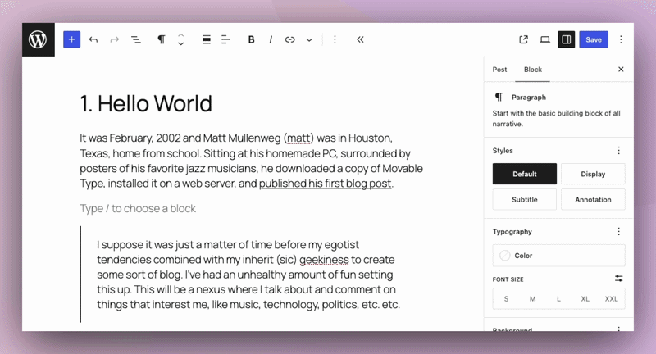Click the empty "Type / to choose a block" paragraph
Viewport: 656px width, 354px height.
coord(138,209)
